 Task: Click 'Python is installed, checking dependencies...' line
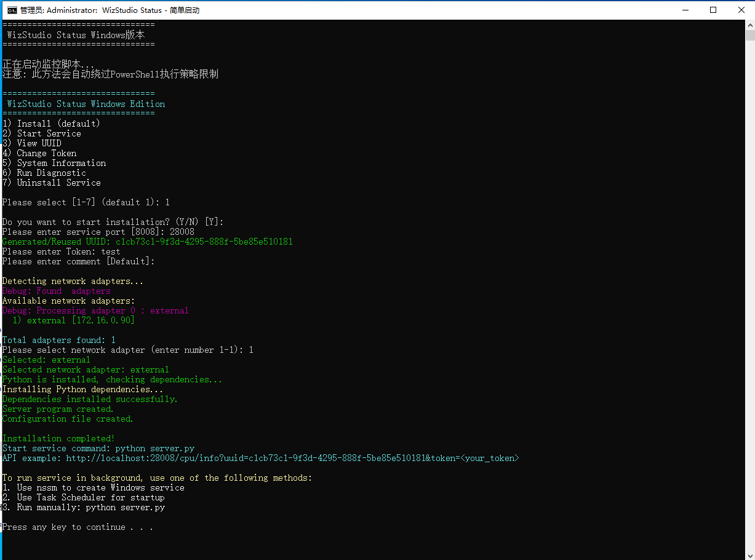(x=113, y=379)
